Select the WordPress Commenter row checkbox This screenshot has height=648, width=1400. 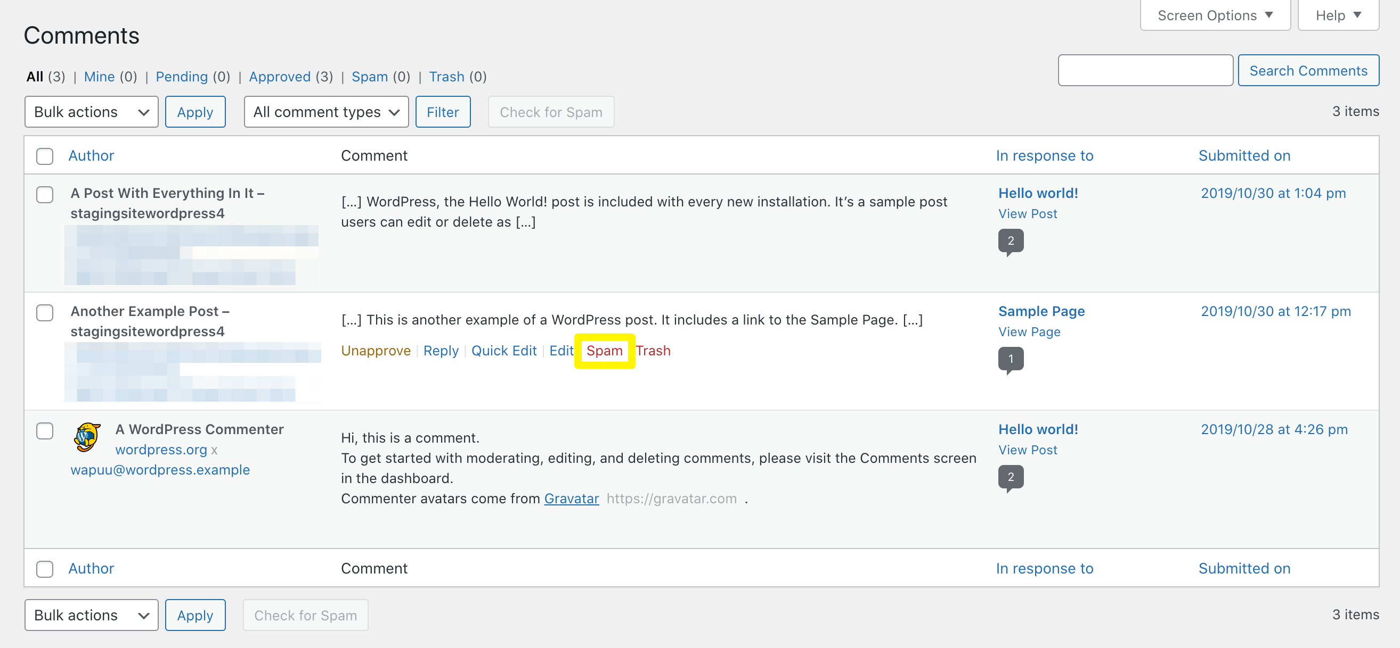point(45,431)
